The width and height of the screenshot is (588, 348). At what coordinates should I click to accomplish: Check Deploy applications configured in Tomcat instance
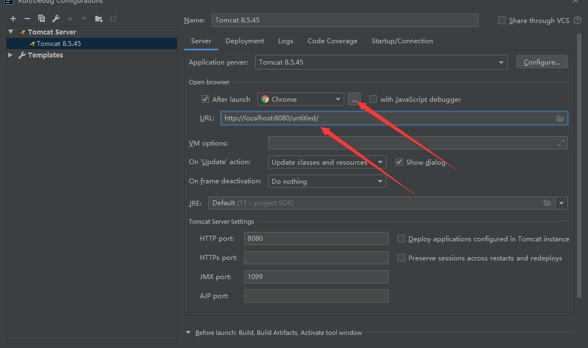(x=401, y=239)
